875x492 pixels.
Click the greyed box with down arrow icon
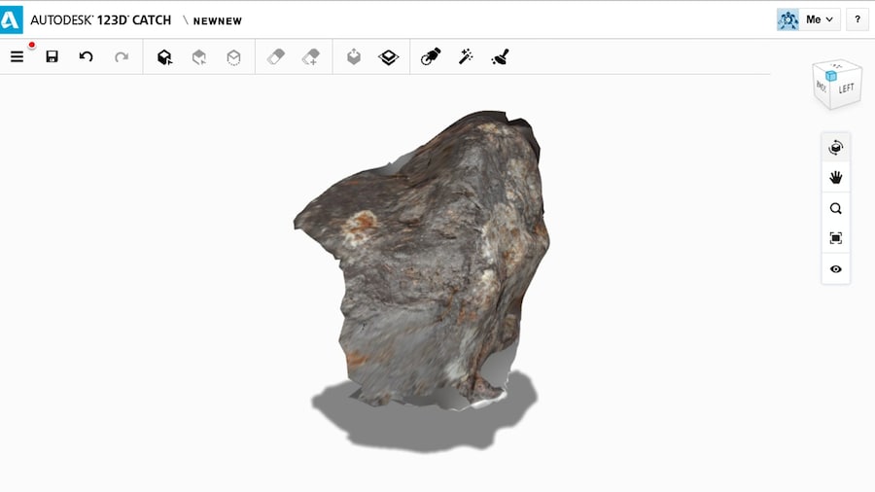[x=354, y=56]
